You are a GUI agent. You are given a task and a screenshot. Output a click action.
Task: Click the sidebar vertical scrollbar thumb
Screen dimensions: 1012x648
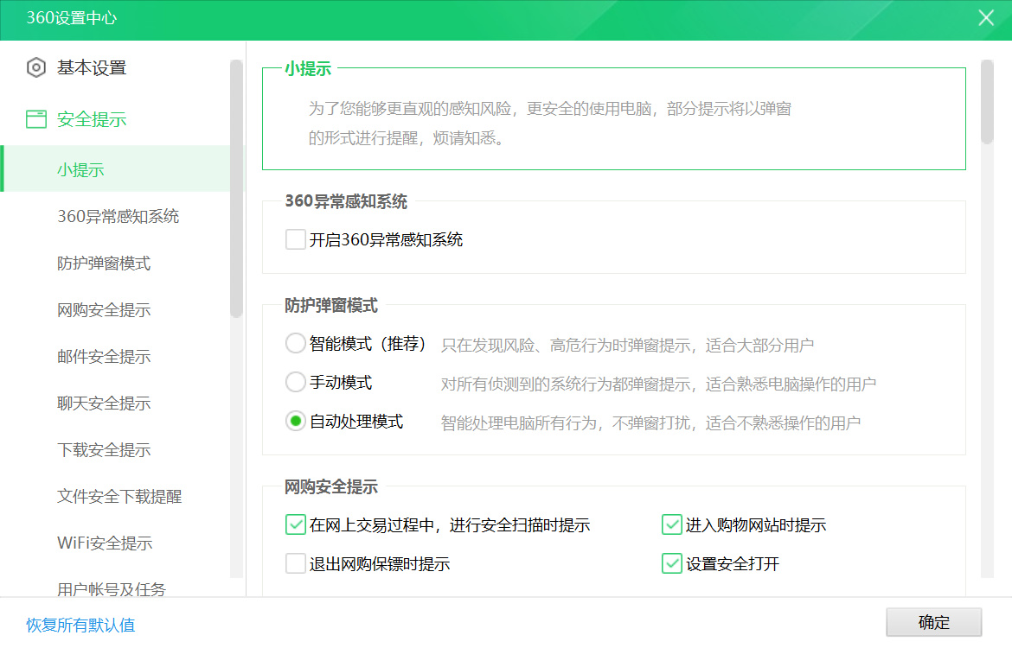tap(236, 188)
